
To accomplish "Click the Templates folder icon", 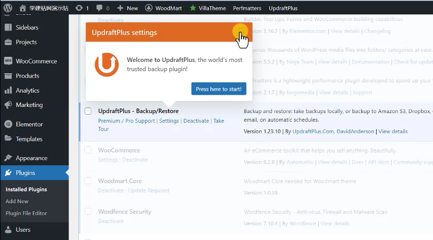I will click(x=8, y=139).
